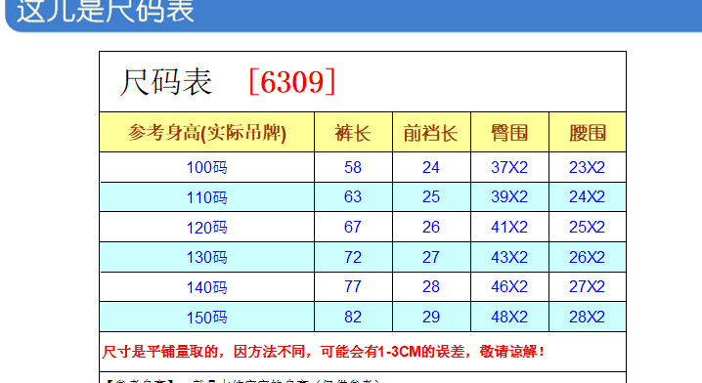Screen dimensions: 702x383
Task: Click the red measurement error note text
Action: click(x=324, y=352)
